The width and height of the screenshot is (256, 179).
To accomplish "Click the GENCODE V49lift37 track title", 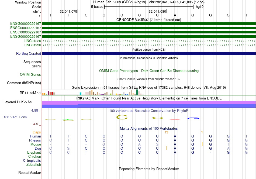I will tap(148, 20).
